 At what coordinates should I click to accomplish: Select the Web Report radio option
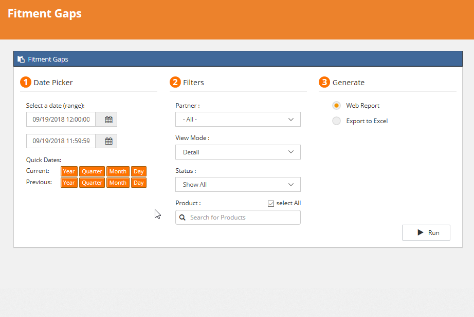coord(336,106)
